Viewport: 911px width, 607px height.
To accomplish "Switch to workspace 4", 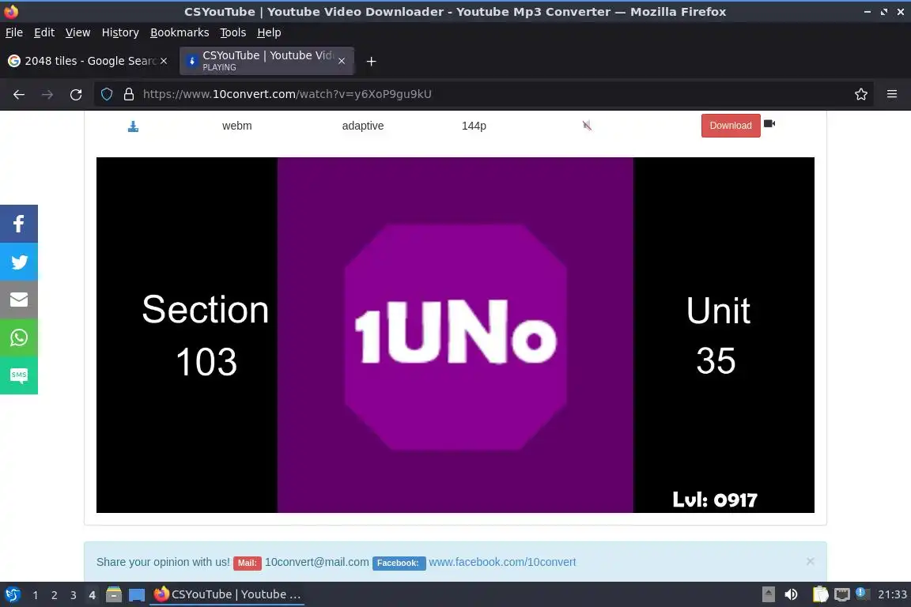I will tap(92, 595).
